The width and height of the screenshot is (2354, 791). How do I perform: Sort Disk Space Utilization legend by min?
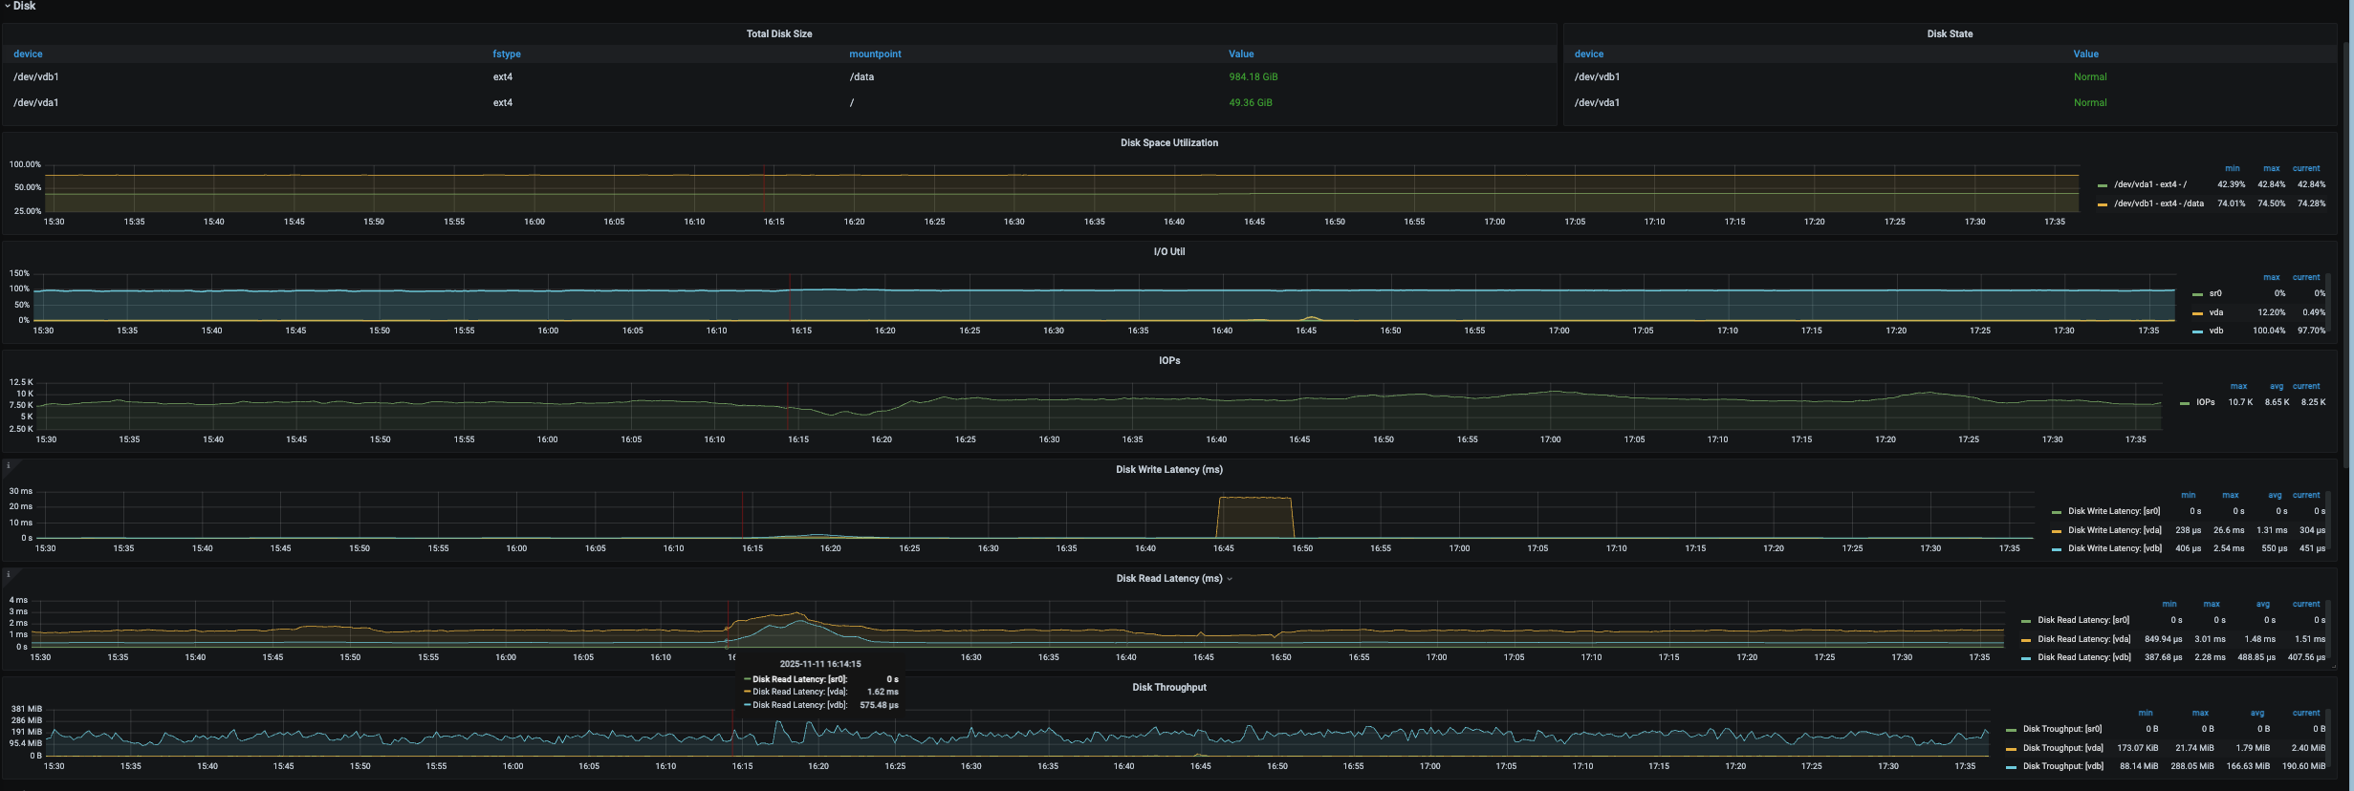pyautogui.click(x=2232, y=169)
